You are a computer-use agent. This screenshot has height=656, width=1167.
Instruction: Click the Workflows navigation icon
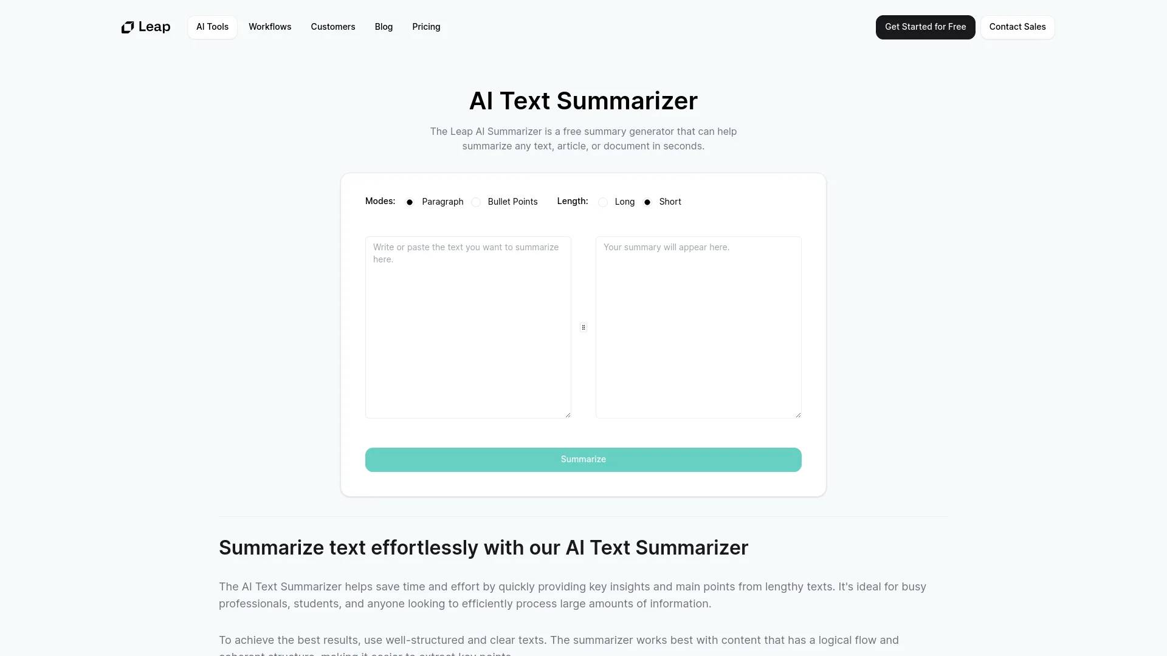click(x=269, y=27)
